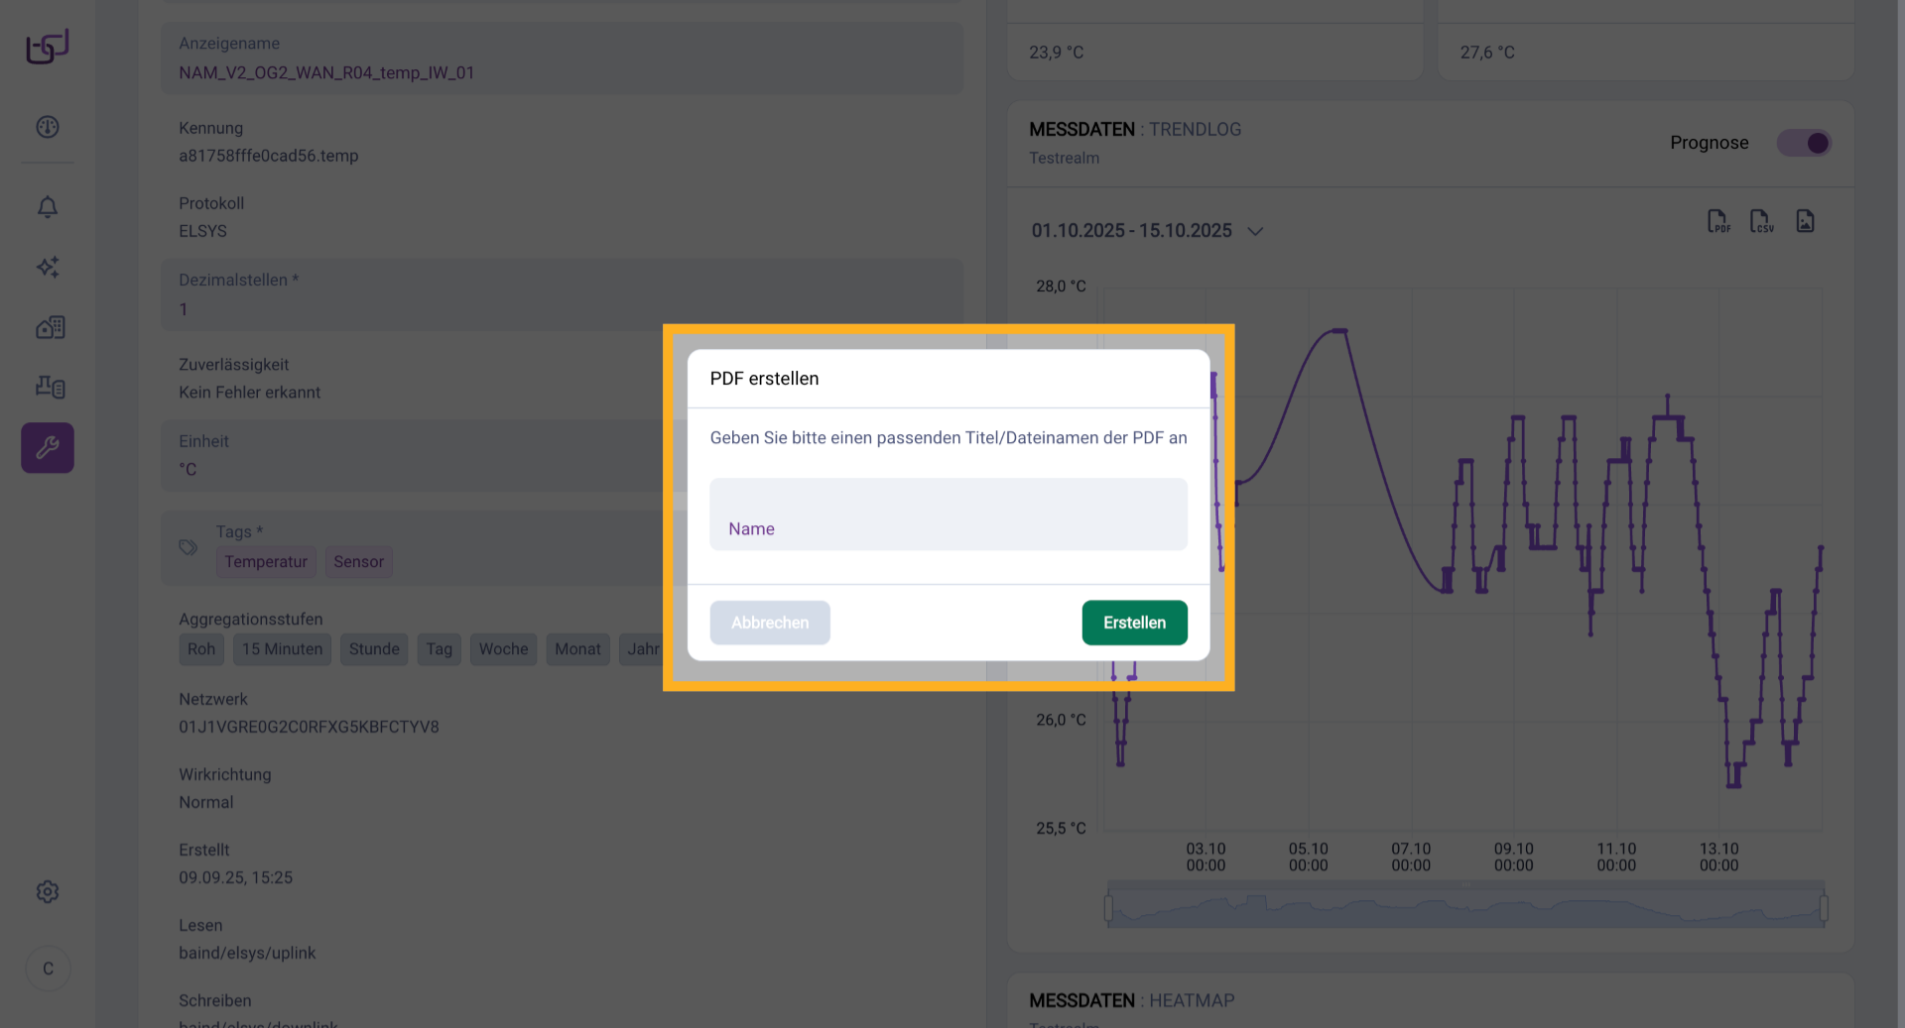Select the Stunde aggregation chip
The image size is (1905, 1028).
pos(374,649)
